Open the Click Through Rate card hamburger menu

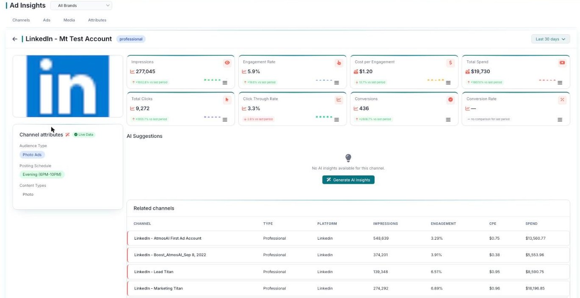coord(337,120)
